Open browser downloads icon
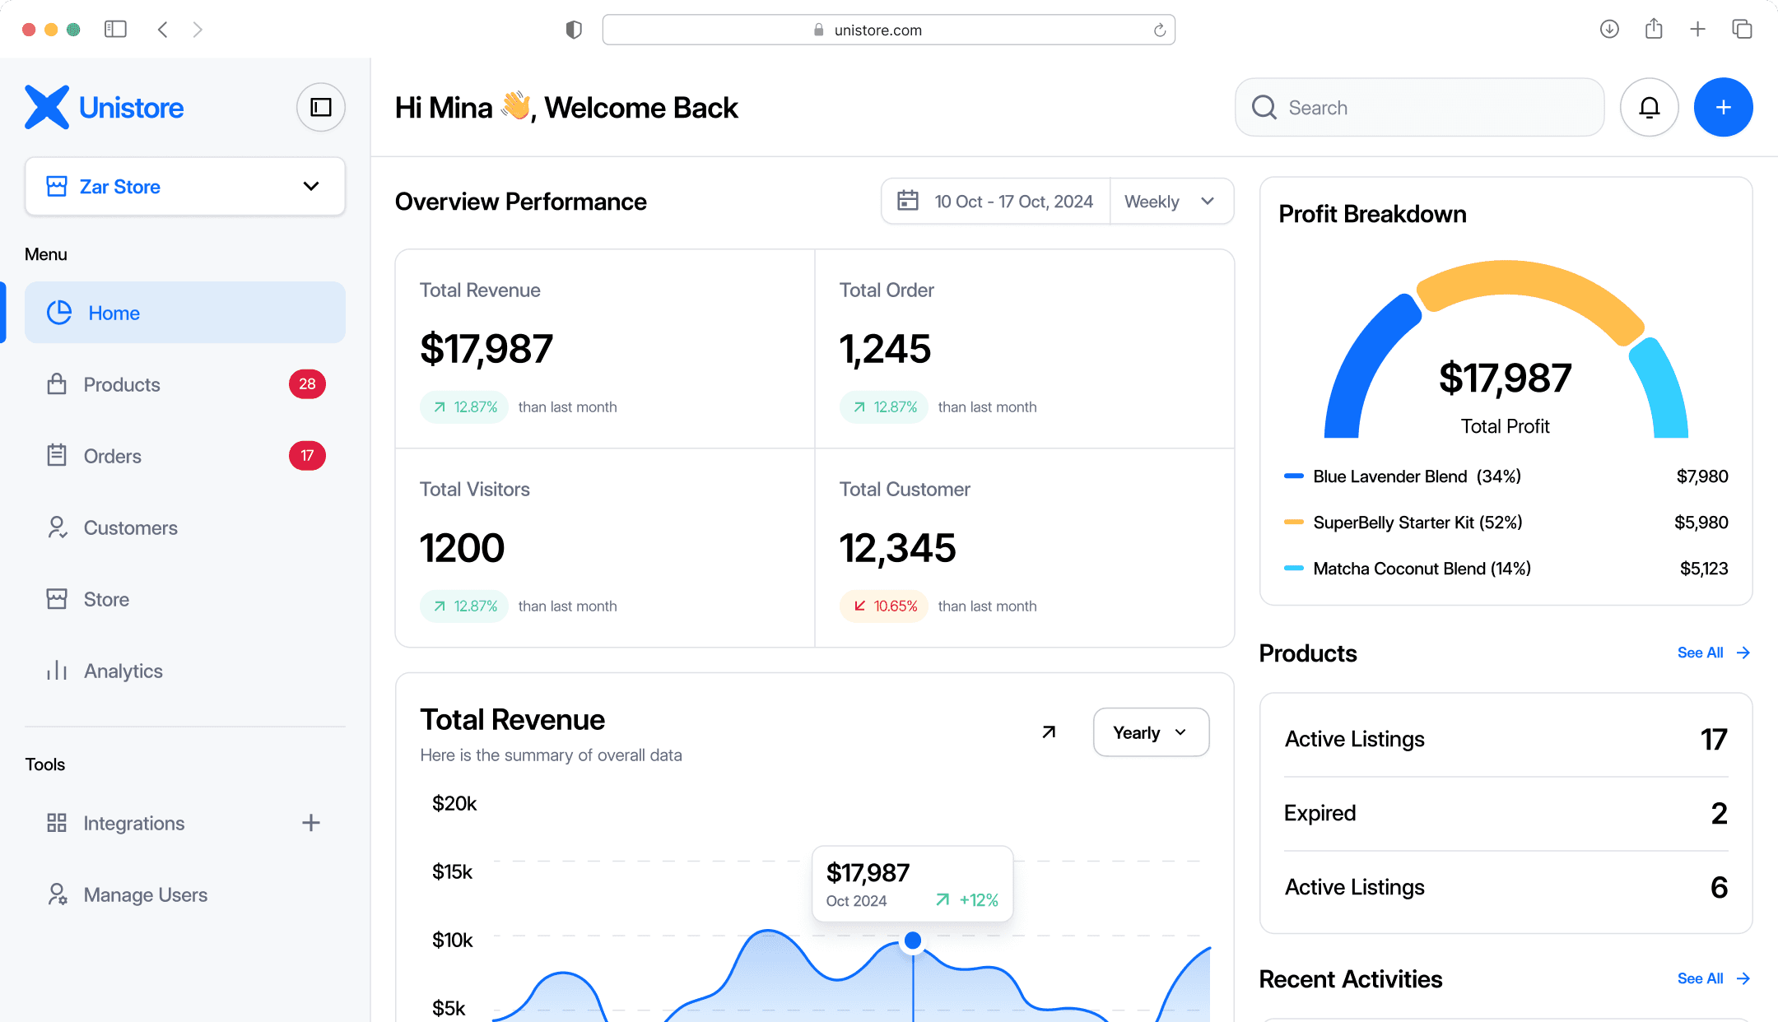The image size is (1778, 1022). coord(1609,30)
